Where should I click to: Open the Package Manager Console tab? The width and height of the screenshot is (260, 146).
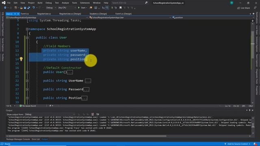[x=18, y=139]
